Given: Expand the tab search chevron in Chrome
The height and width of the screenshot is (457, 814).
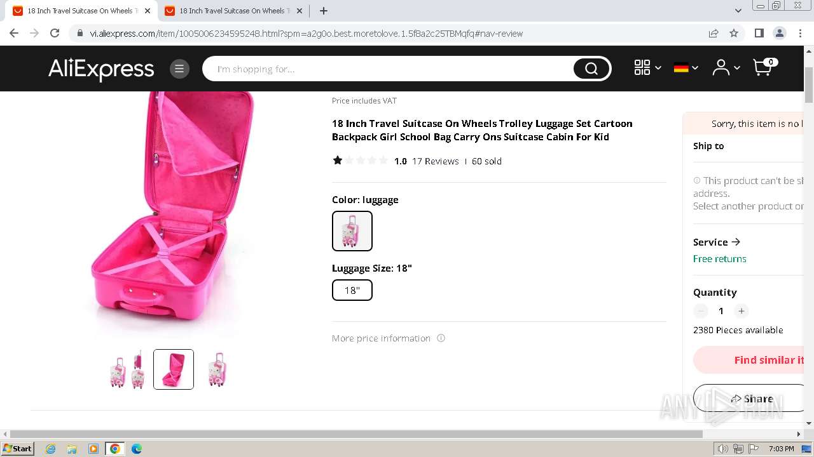Looking at the screenshot, I should [x=738, y=10].
